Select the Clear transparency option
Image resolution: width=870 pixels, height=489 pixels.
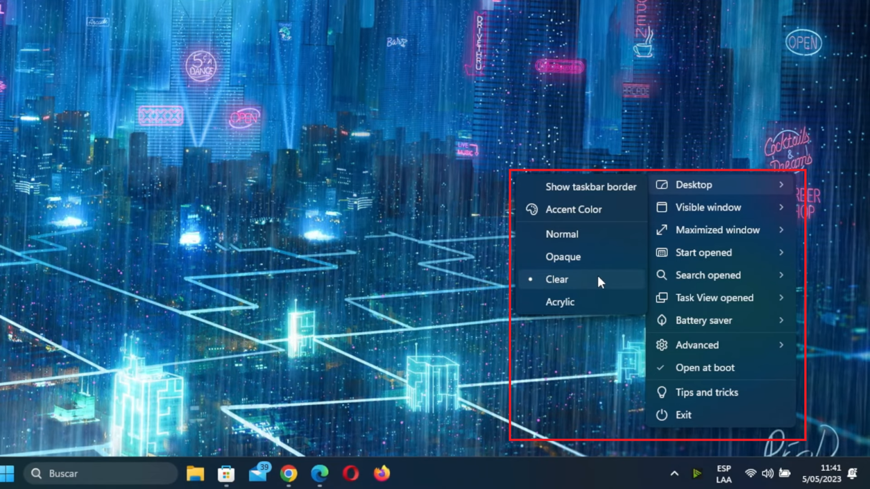[x=557, y=279]
